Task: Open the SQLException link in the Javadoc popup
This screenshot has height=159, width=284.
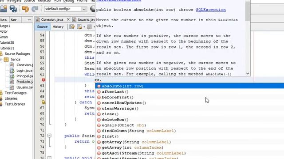Action: tap(211, 10)
